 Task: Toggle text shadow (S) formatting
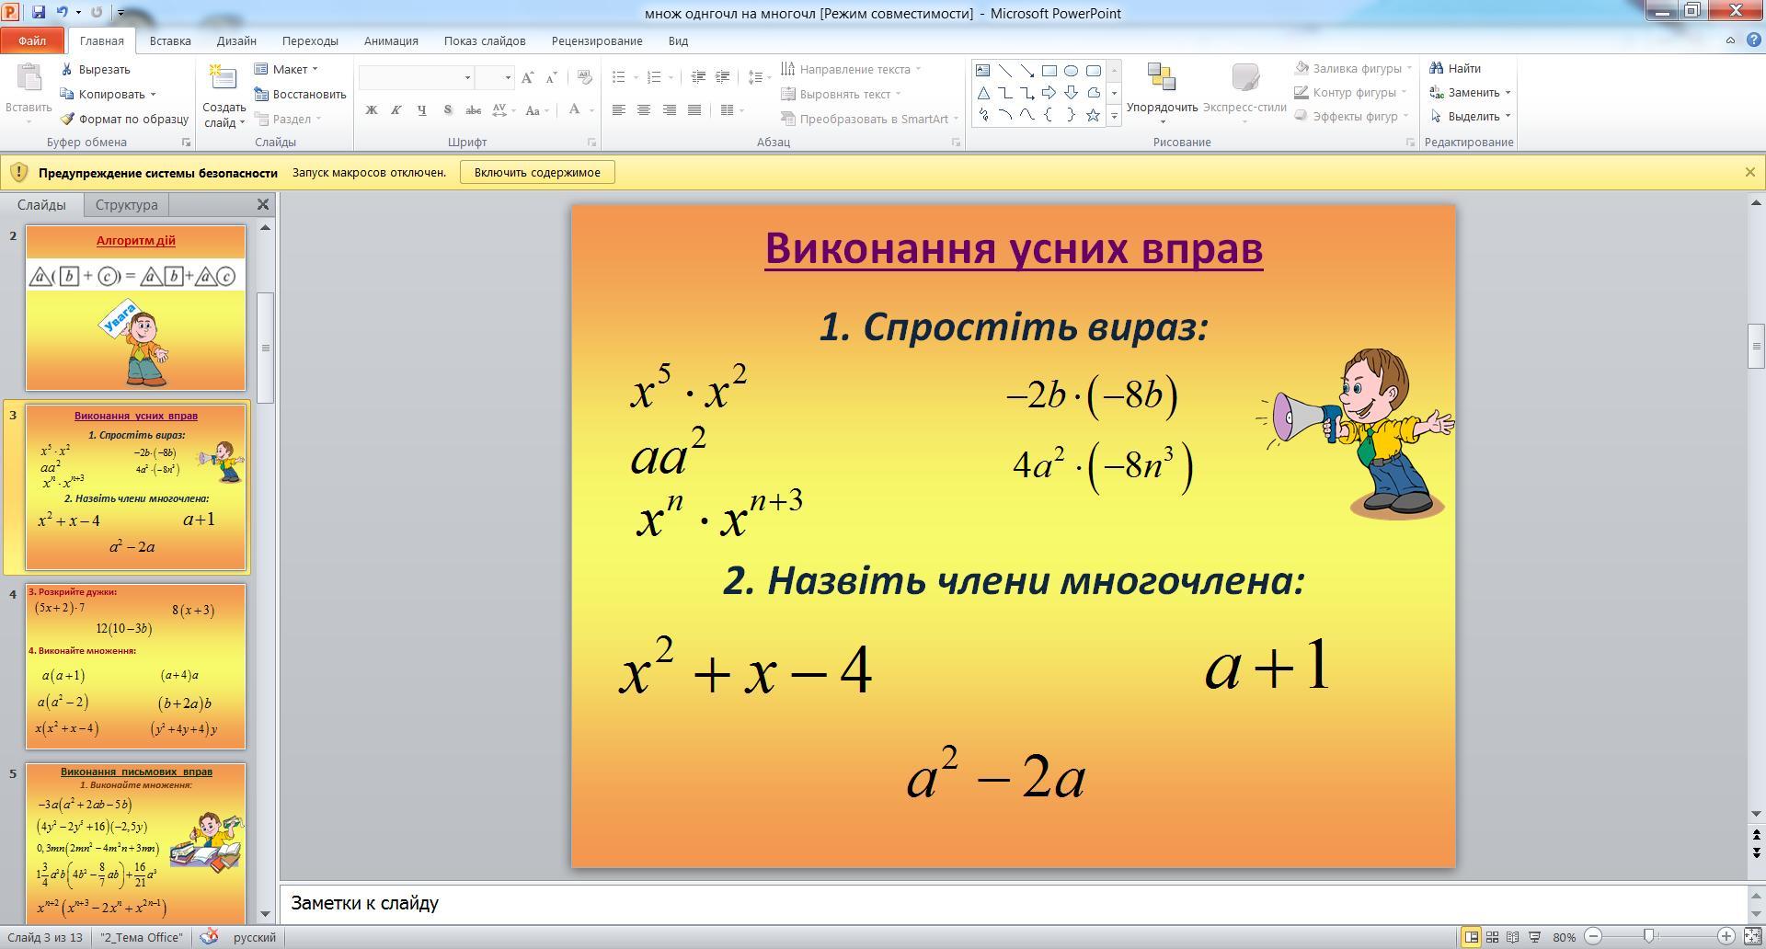tap(448, 109)
